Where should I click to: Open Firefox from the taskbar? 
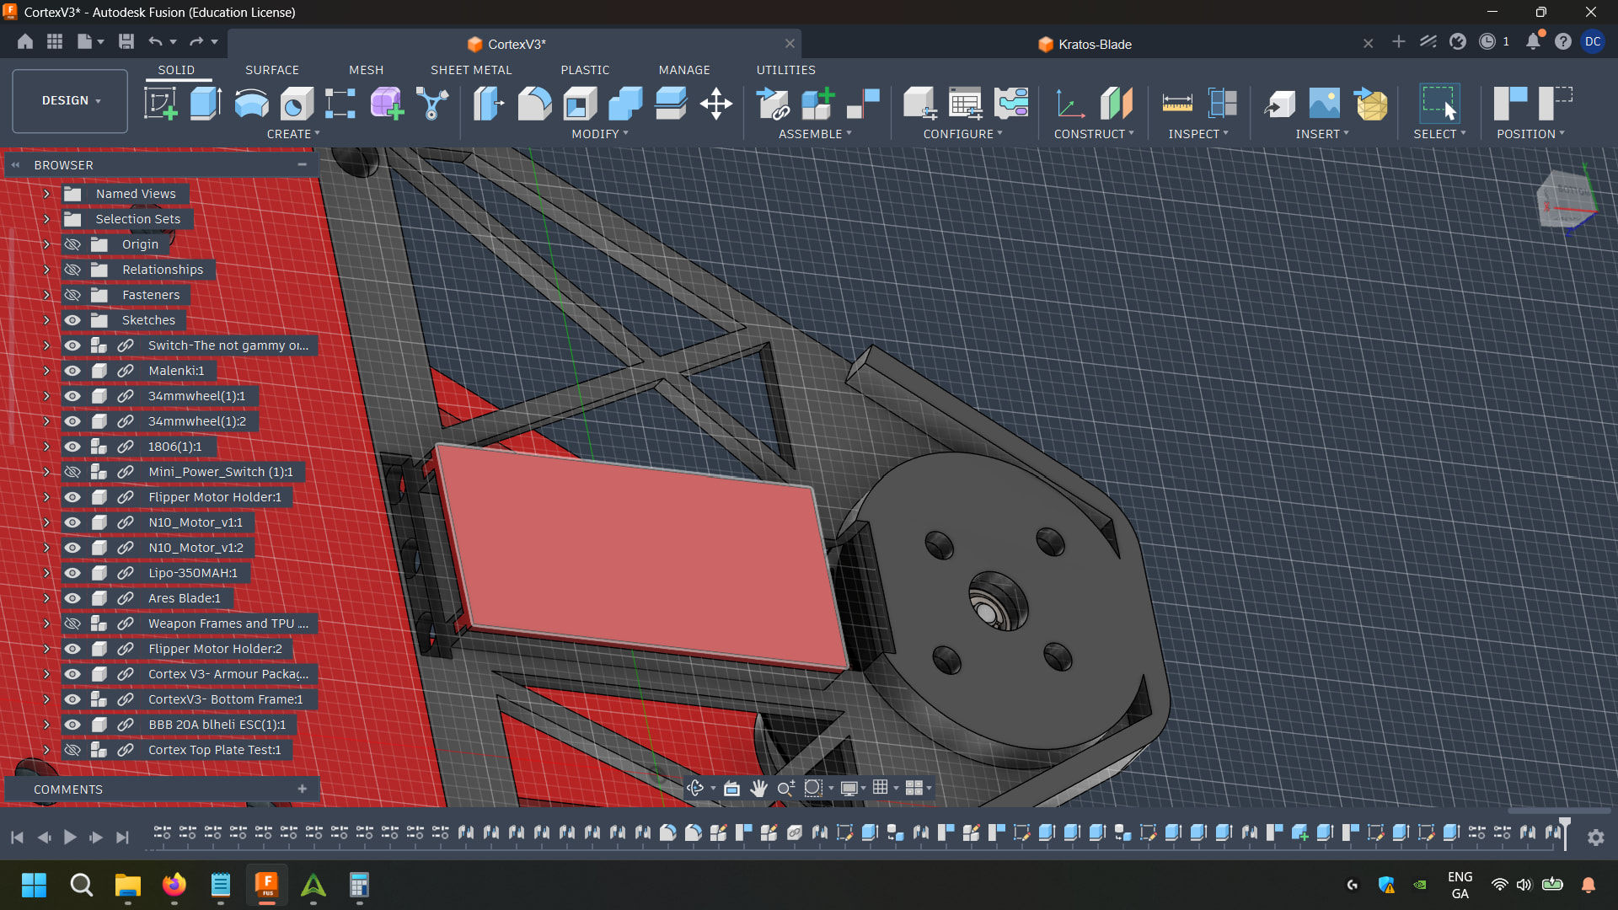point(174,885)
